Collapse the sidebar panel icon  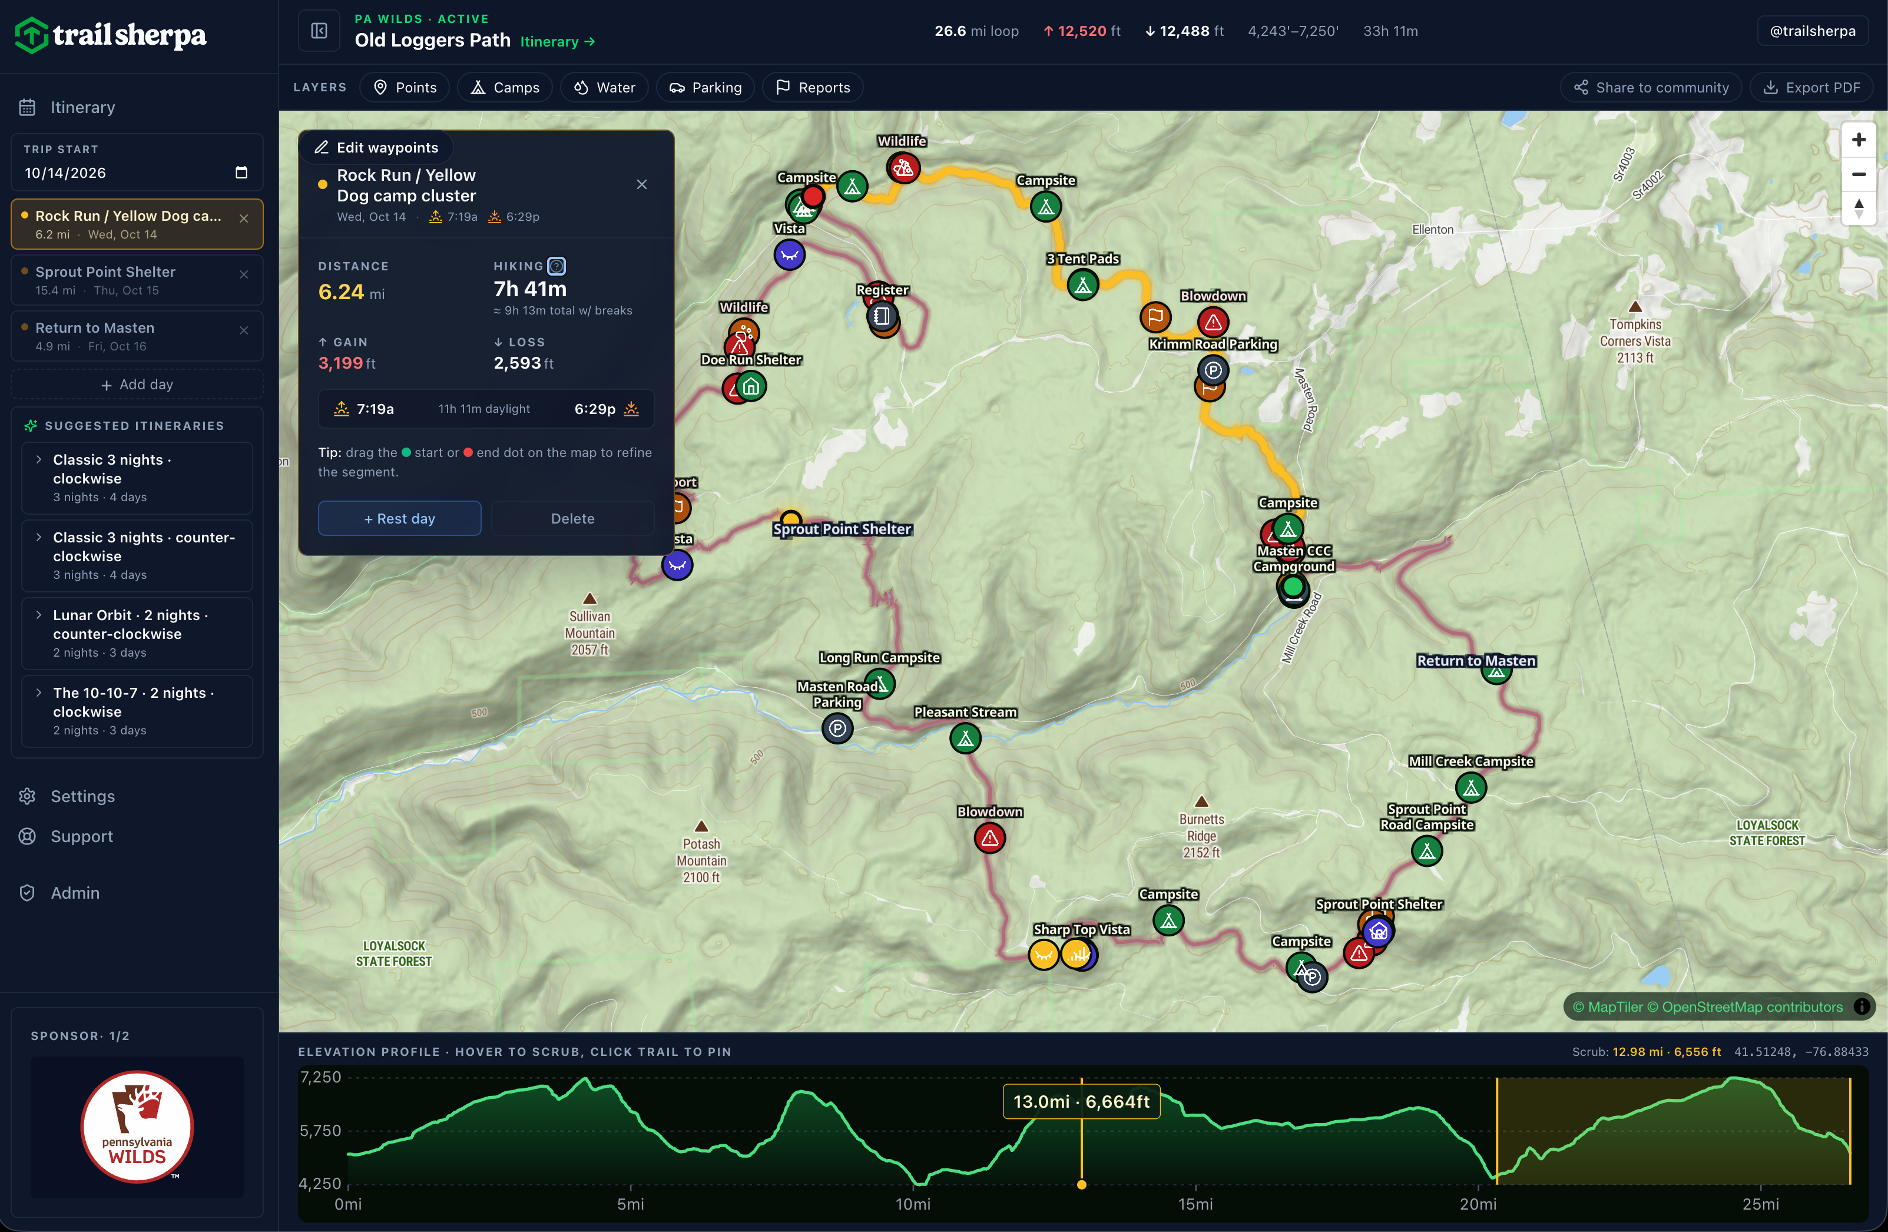pos(319,31)
